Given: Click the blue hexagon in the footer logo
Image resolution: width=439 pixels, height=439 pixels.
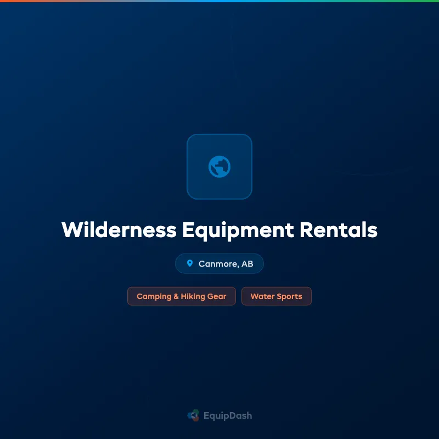Looking at the screenshot, I should tap(190, 415).
